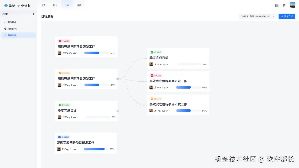Switch to the 计划 tab
The width and height of the screenshot is (299, 168).
[55, 5]
